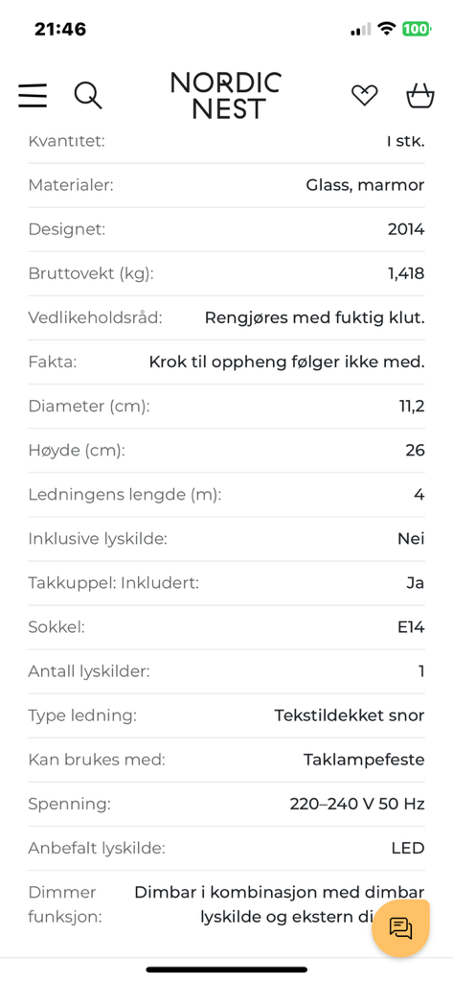This screenshot has height=982, width=453.
Task: Open the hamburger menu
Action: point(33,96)
